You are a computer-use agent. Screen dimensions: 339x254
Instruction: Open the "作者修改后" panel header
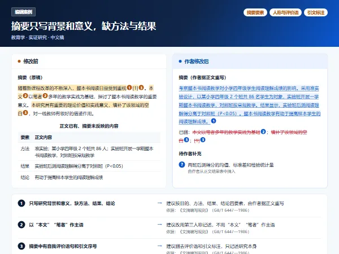[x=250, y=62]
